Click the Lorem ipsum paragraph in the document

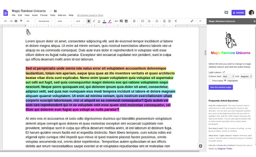point(99,50)
